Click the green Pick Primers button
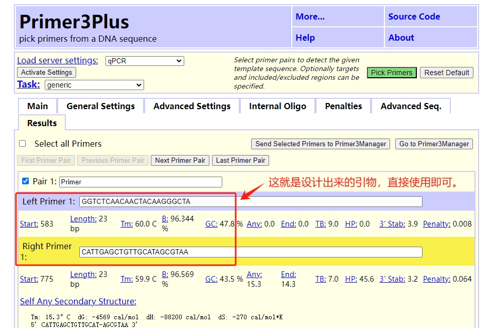 pos(392,73)
